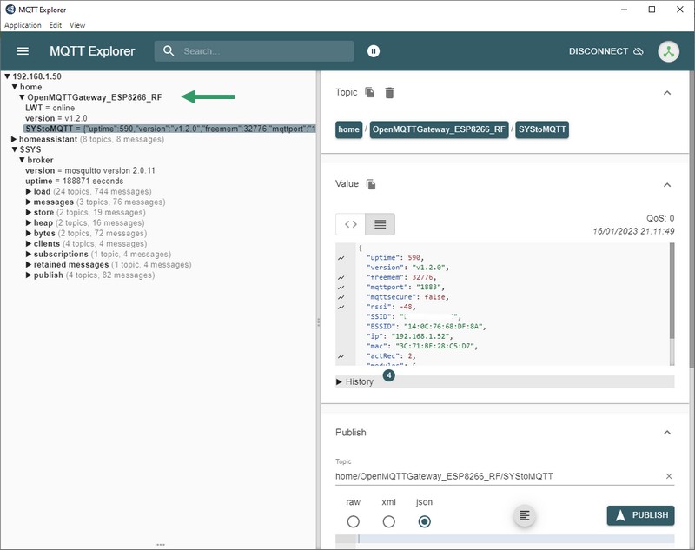Open the hamburger menu in header

tap(23, 51)
